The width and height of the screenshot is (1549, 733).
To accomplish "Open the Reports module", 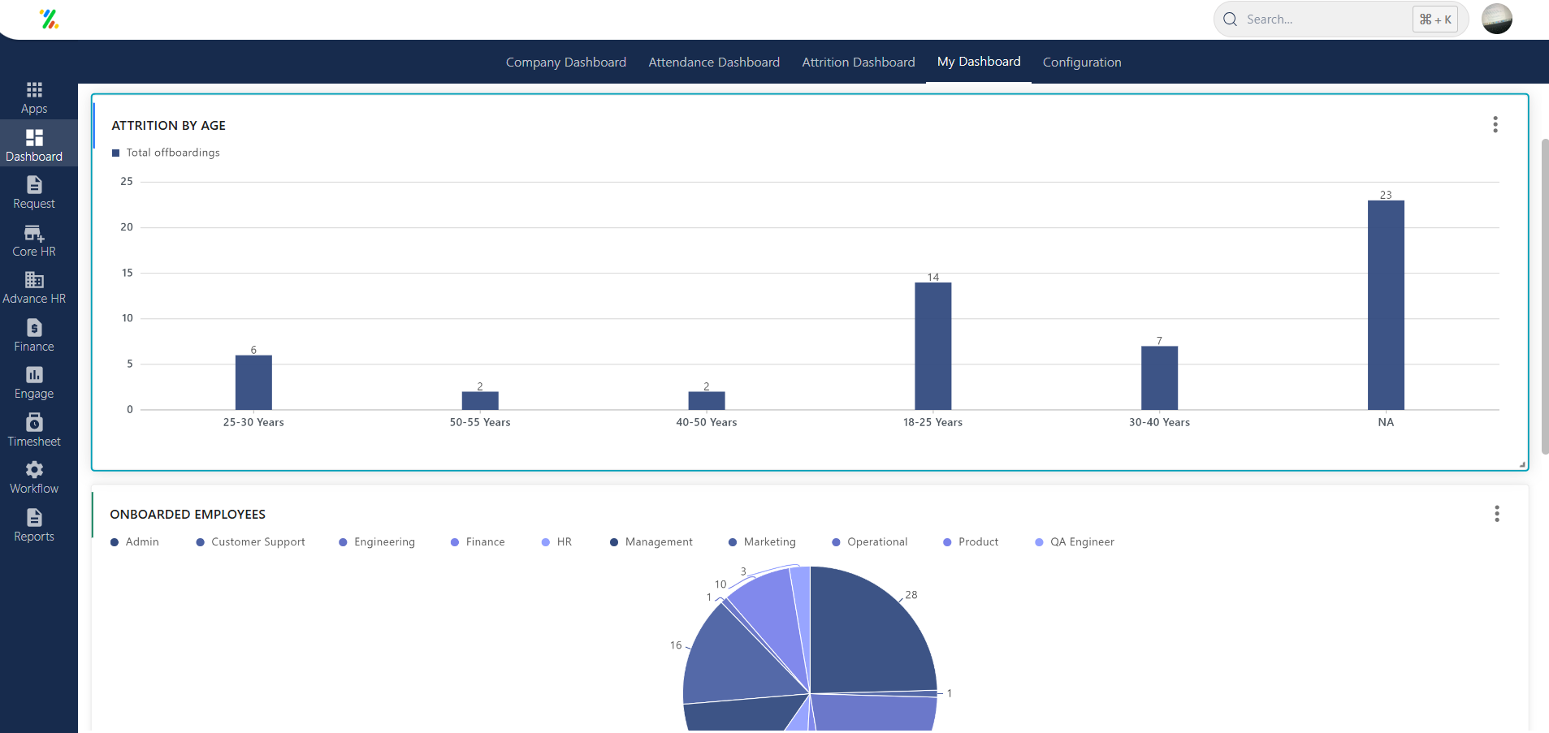I will (34, 526).
